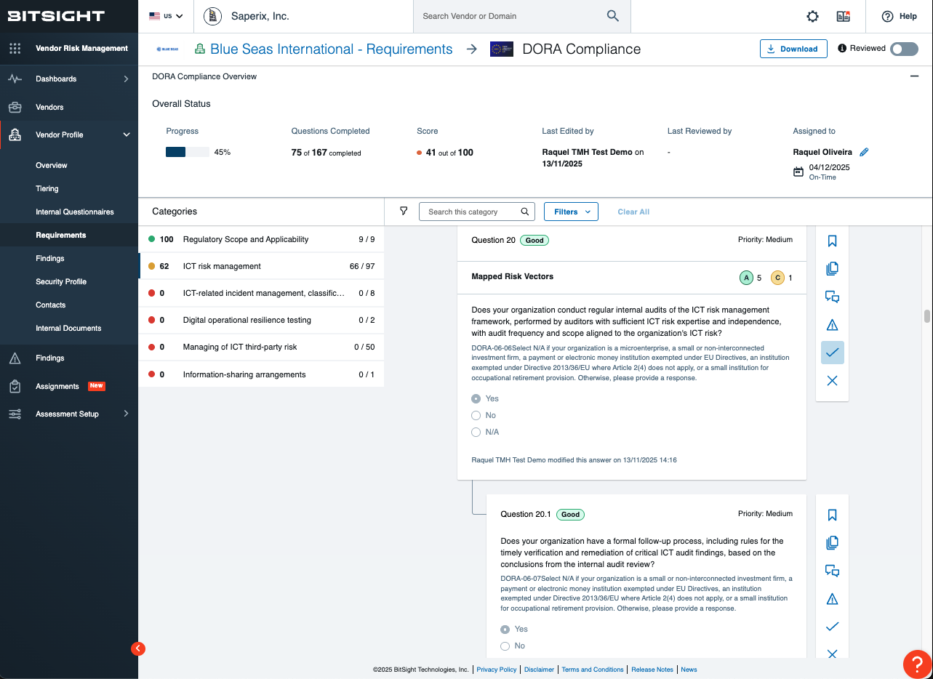This screenshot has height=679, width=933.
Task: Open the Privacy Policy link in the footer
Action: (x=497, y=670)
